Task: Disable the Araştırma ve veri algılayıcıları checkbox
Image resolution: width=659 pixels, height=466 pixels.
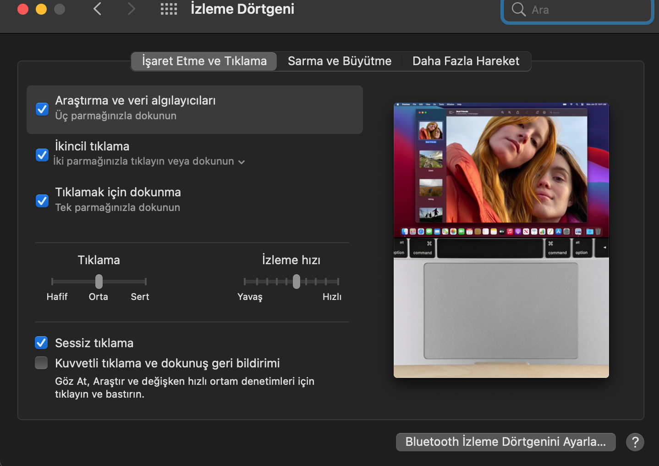Action: point(42,109)
